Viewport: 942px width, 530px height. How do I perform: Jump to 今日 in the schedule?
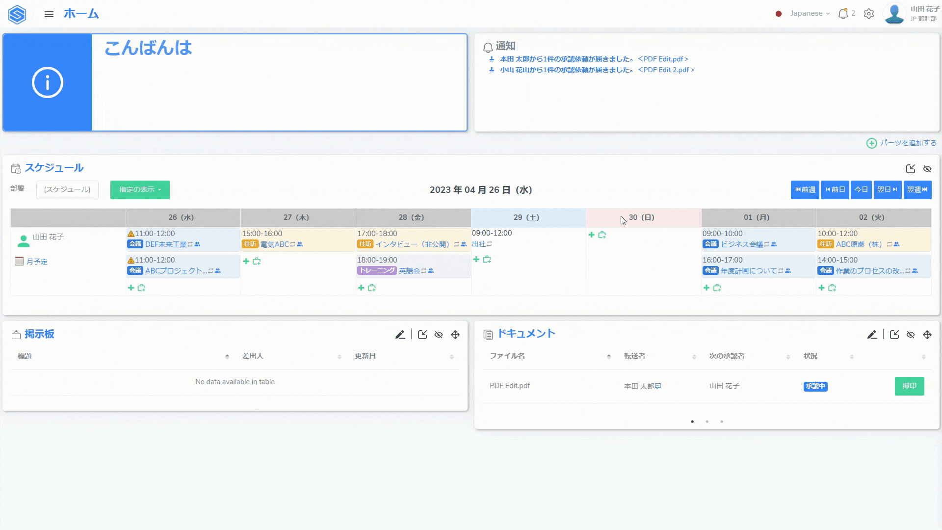[x=861, y=190]
